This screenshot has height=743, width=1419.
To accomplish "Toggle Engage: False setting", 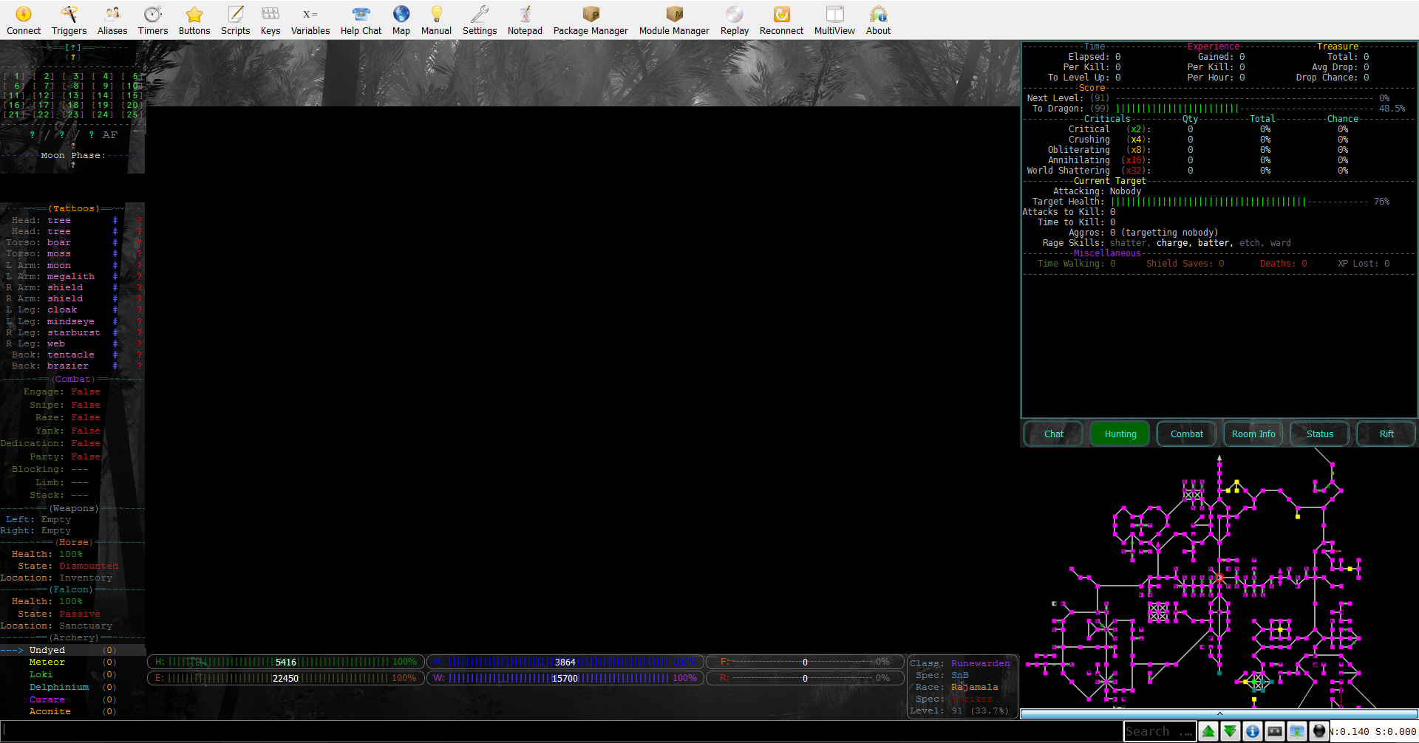I will 62,392.
